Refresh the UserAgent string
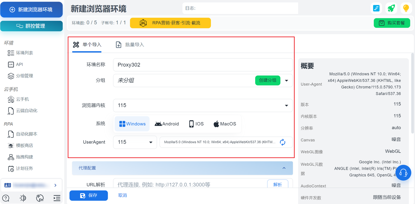The image size is (415, 204). pos(283,142)
